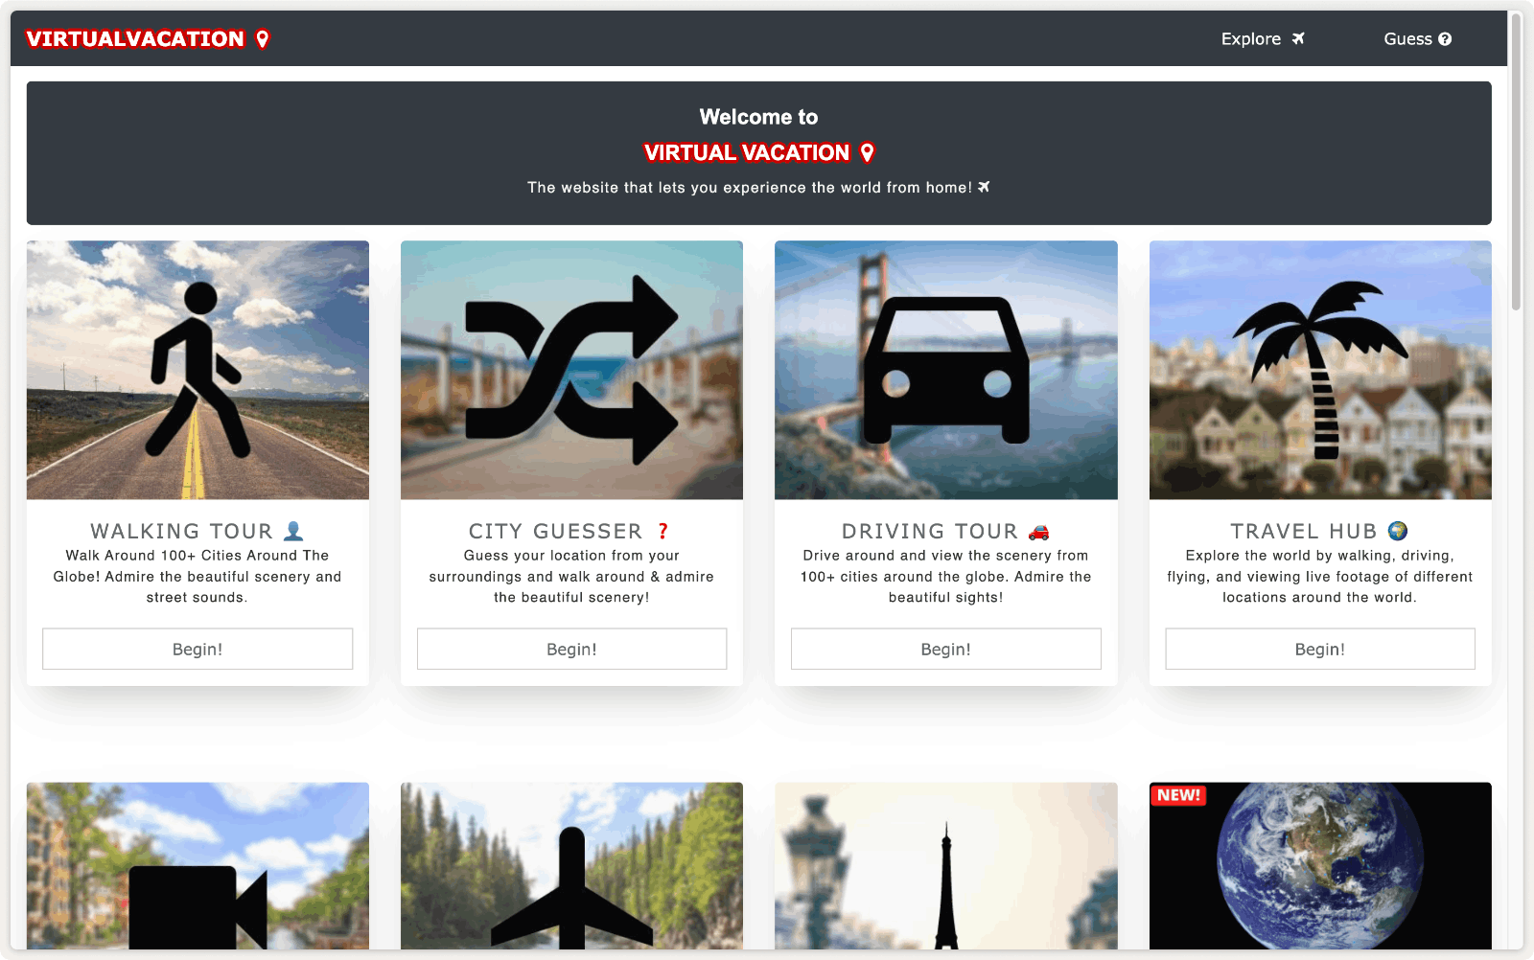
Task: Open the Guess menu in navbar
Action: pyautogui.click(x=1416, y=39)
